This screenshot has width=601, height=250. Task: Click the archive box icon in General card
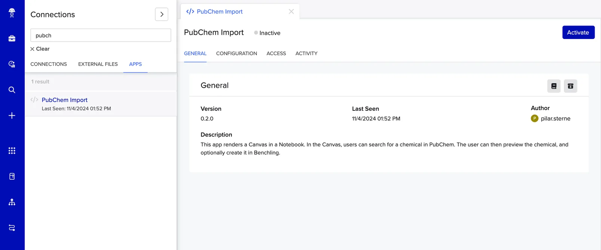[570, 86]
